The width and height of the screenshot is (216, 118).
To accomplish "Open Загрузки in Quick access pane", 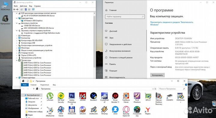I will (x=31, y=102).
